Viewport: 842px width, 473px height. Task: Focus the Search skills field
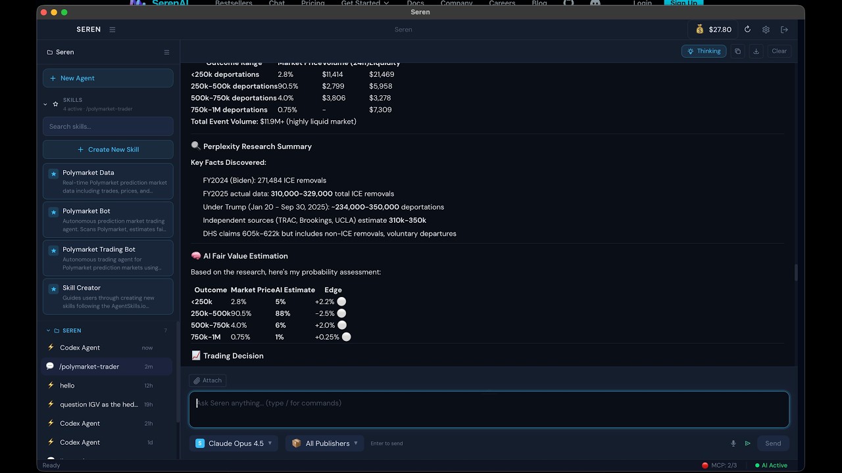[108, 126]
